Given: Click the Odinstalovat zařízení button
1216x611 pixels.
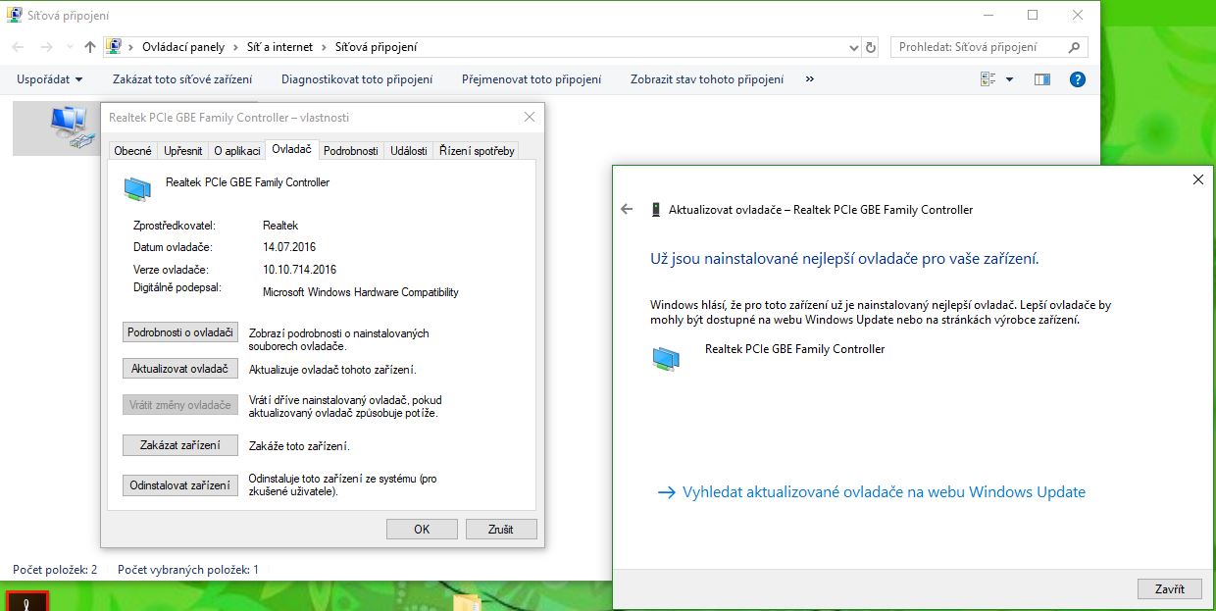Looking at the screenshot, I should [180, 485].
